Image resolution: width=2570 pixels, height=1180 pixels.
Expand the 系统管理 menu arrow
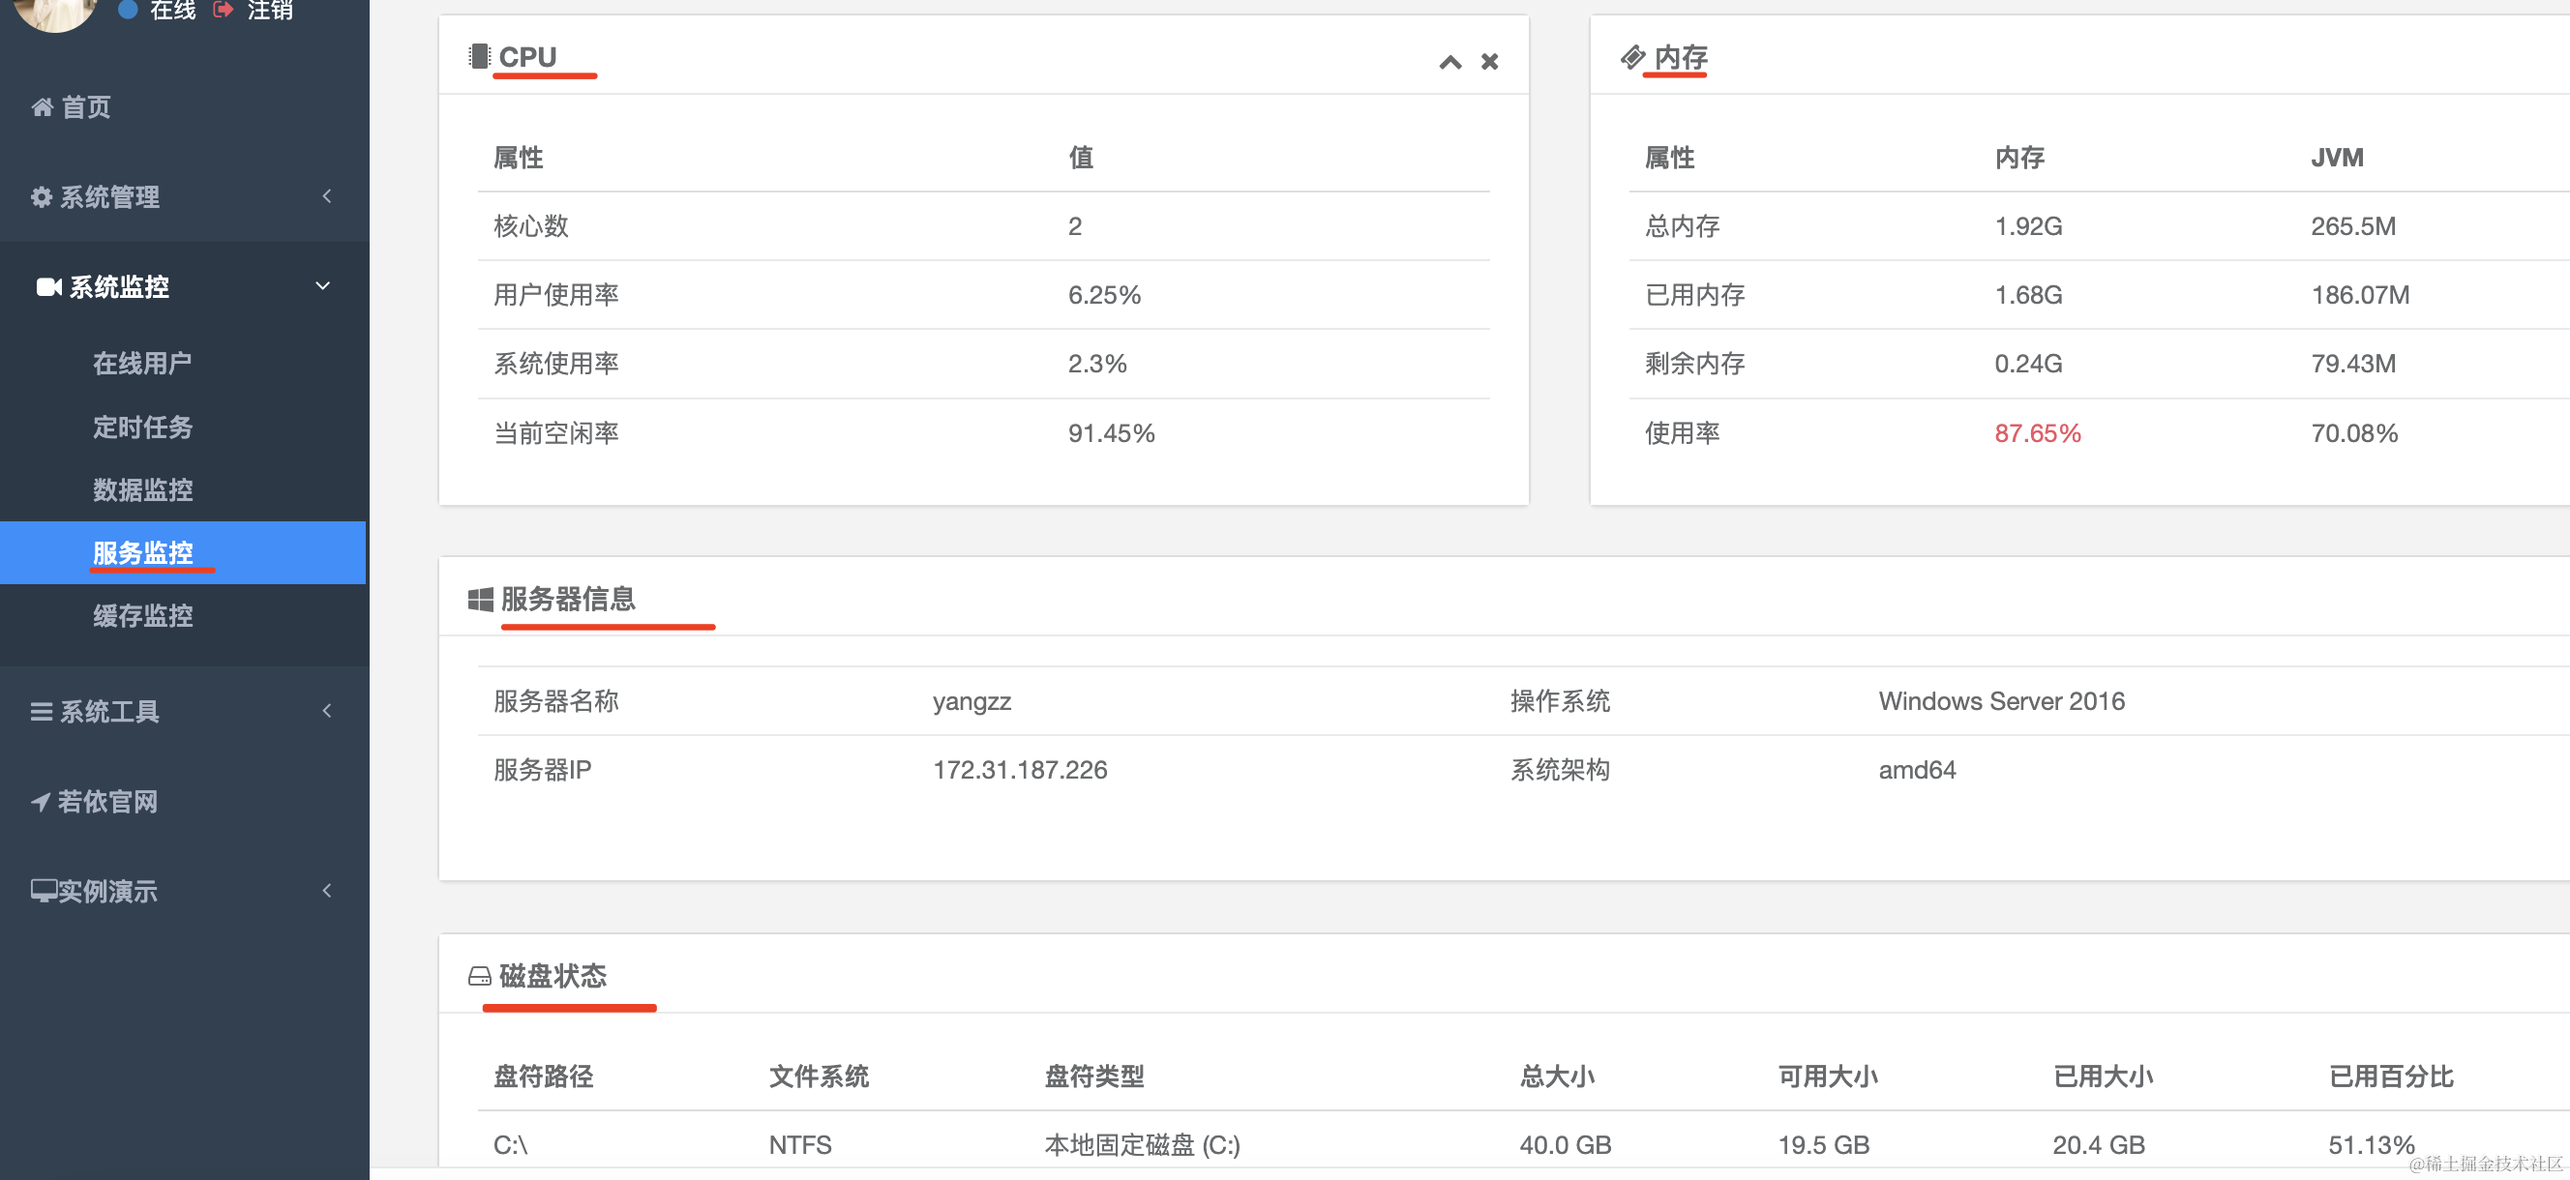pyautogui.click(x=326, y=196)
